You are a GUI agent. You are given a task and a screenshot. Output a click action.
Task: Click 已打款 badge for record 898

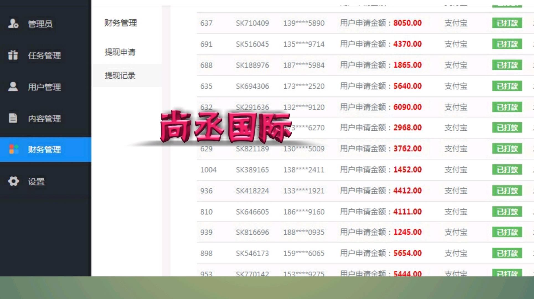coord(507,253)
